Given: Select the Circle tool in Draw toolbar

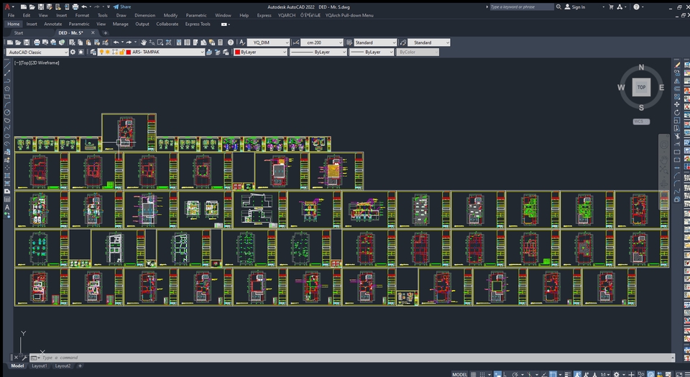Looking at the screenshot, I should 7,113.
